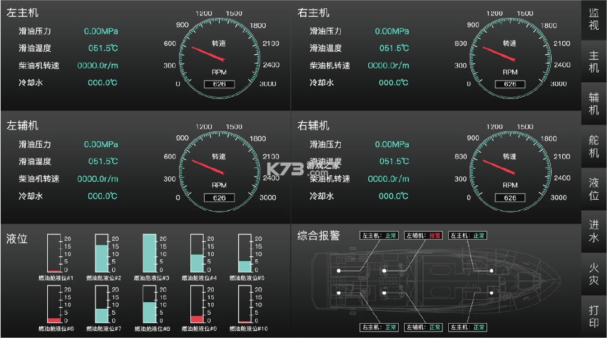The width and height of the screenshot is (607, 338).
Task: Click the 液位 section heading
Action: pyautogui.click(x=17, y=238)
